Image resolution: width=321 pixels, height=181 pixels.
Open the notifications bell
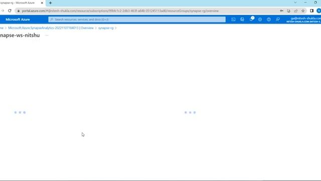251,19
